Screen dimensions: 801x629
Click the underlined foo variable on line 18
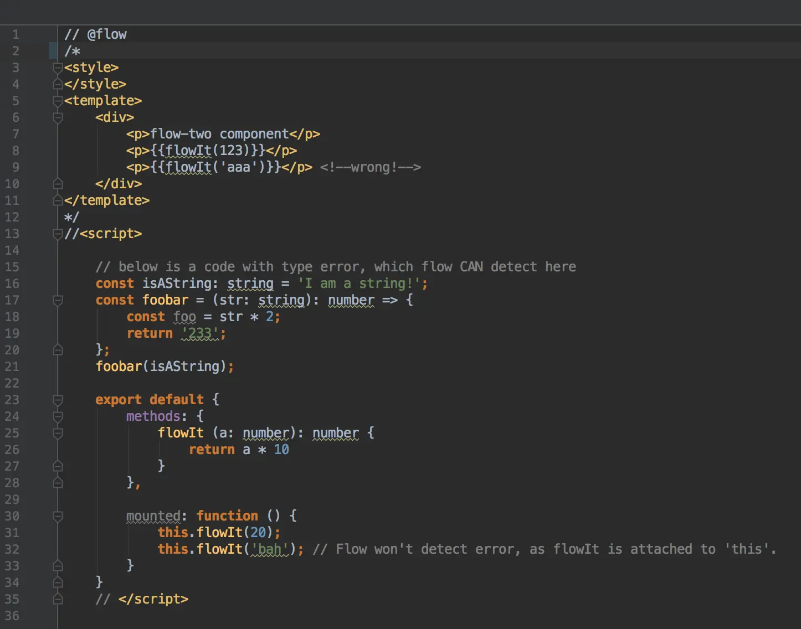tap(184, 317)
